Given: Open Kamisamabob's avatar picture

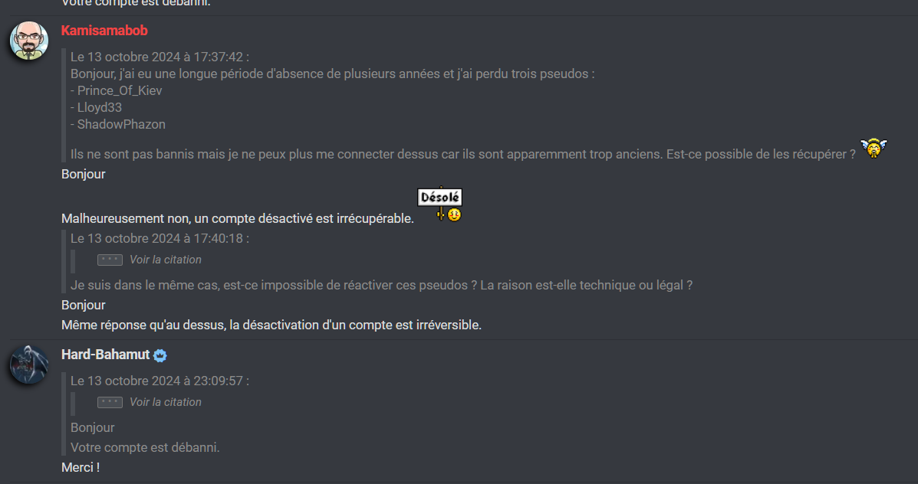Looking at the screenshot, I should click(28, 41).
